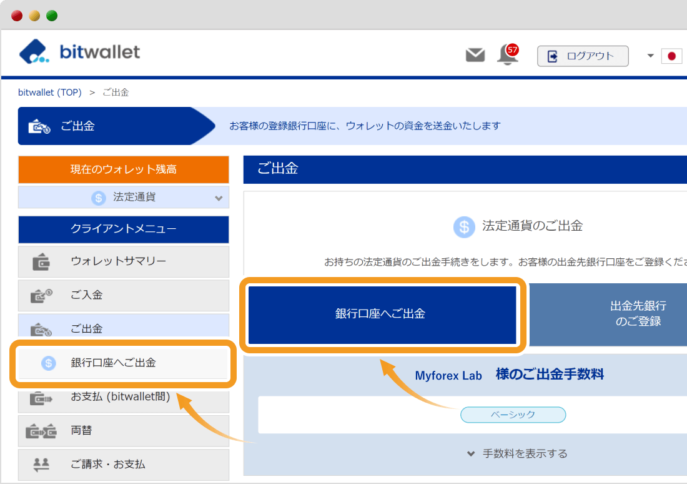Image resolution: width=687 pixels, height=484 pixels.
Task: Open ウォレットサマリー menu item
Action: [x=124, y=261]
